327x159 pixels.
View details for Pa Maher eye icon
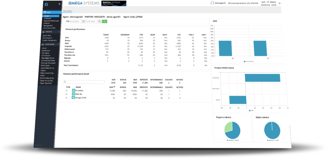click(73, 90)
